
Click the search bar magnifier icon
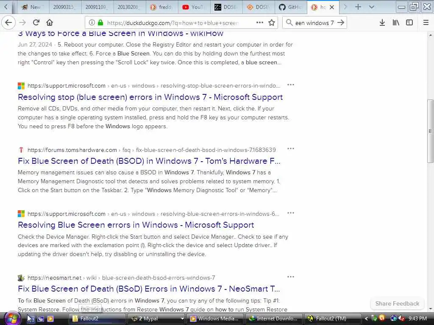click(289, 23)
